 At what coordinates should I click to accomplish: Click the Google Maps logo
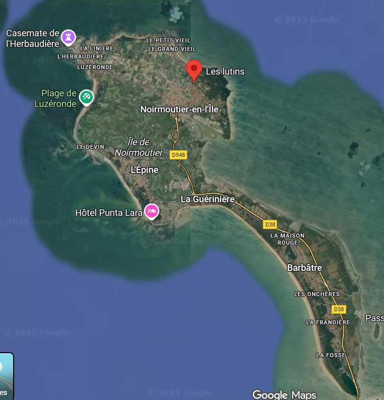(284, 394)
